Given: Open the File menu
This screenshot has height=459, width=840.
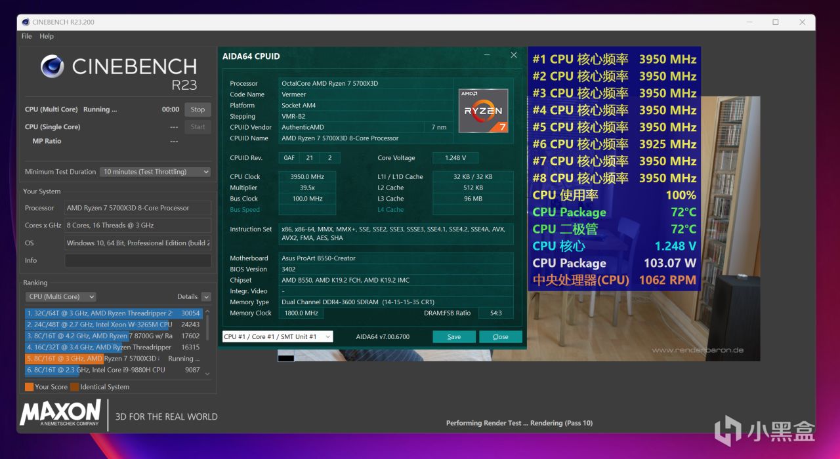Looking at the screenshot, I should (x=26, y=36).
